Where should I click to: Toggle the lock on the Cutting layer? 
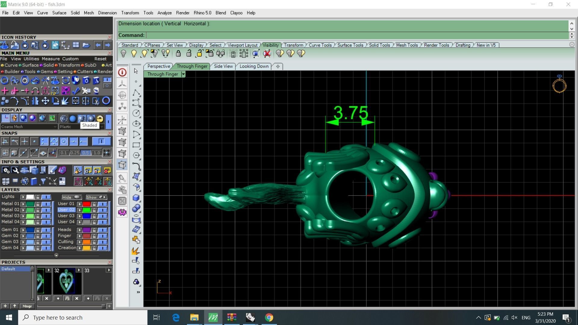[94, 242]
